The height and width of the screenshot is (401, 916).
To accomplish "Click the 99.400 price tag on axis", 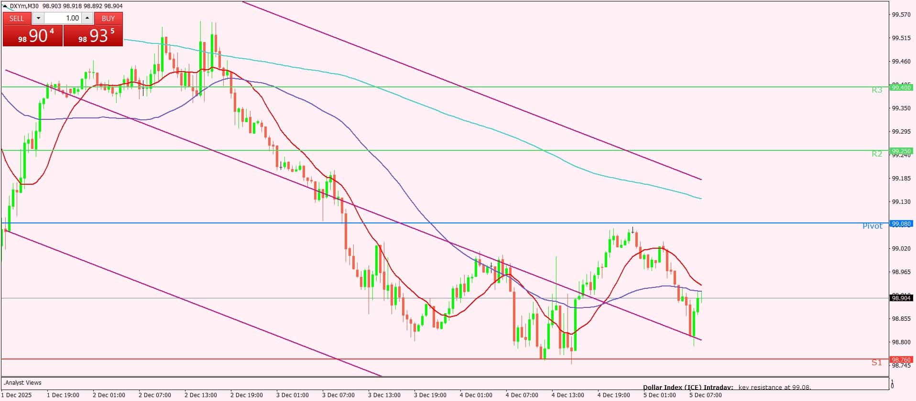I will click(901, 87).
